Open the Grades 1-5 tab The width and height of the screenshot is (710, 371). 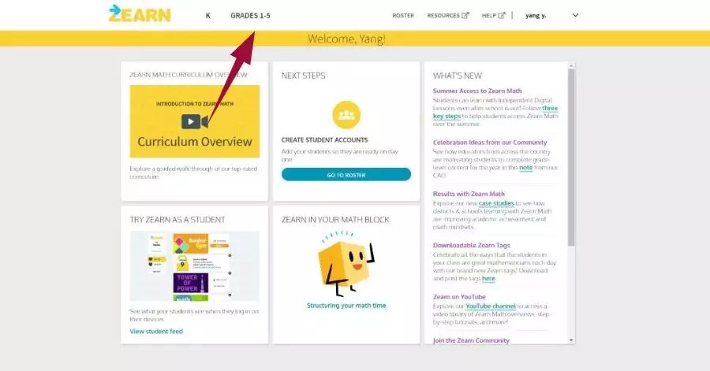click(250, 16)
